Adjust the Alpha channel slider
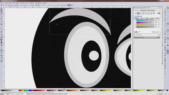The image size is (169, 95). point(145,27)
